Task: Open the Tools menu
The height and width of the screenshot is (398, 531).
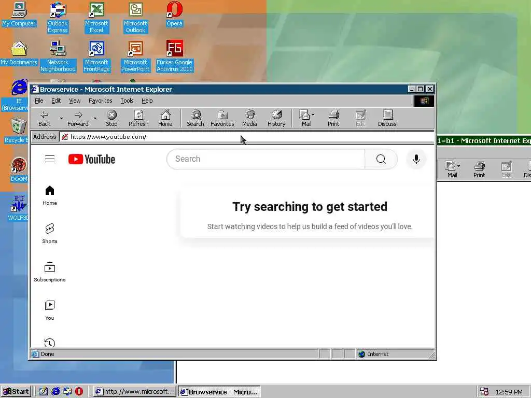Action: tap(127, 101)
